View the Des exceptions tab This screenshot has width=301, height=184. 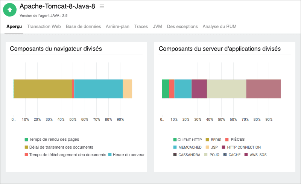point(182,27)
